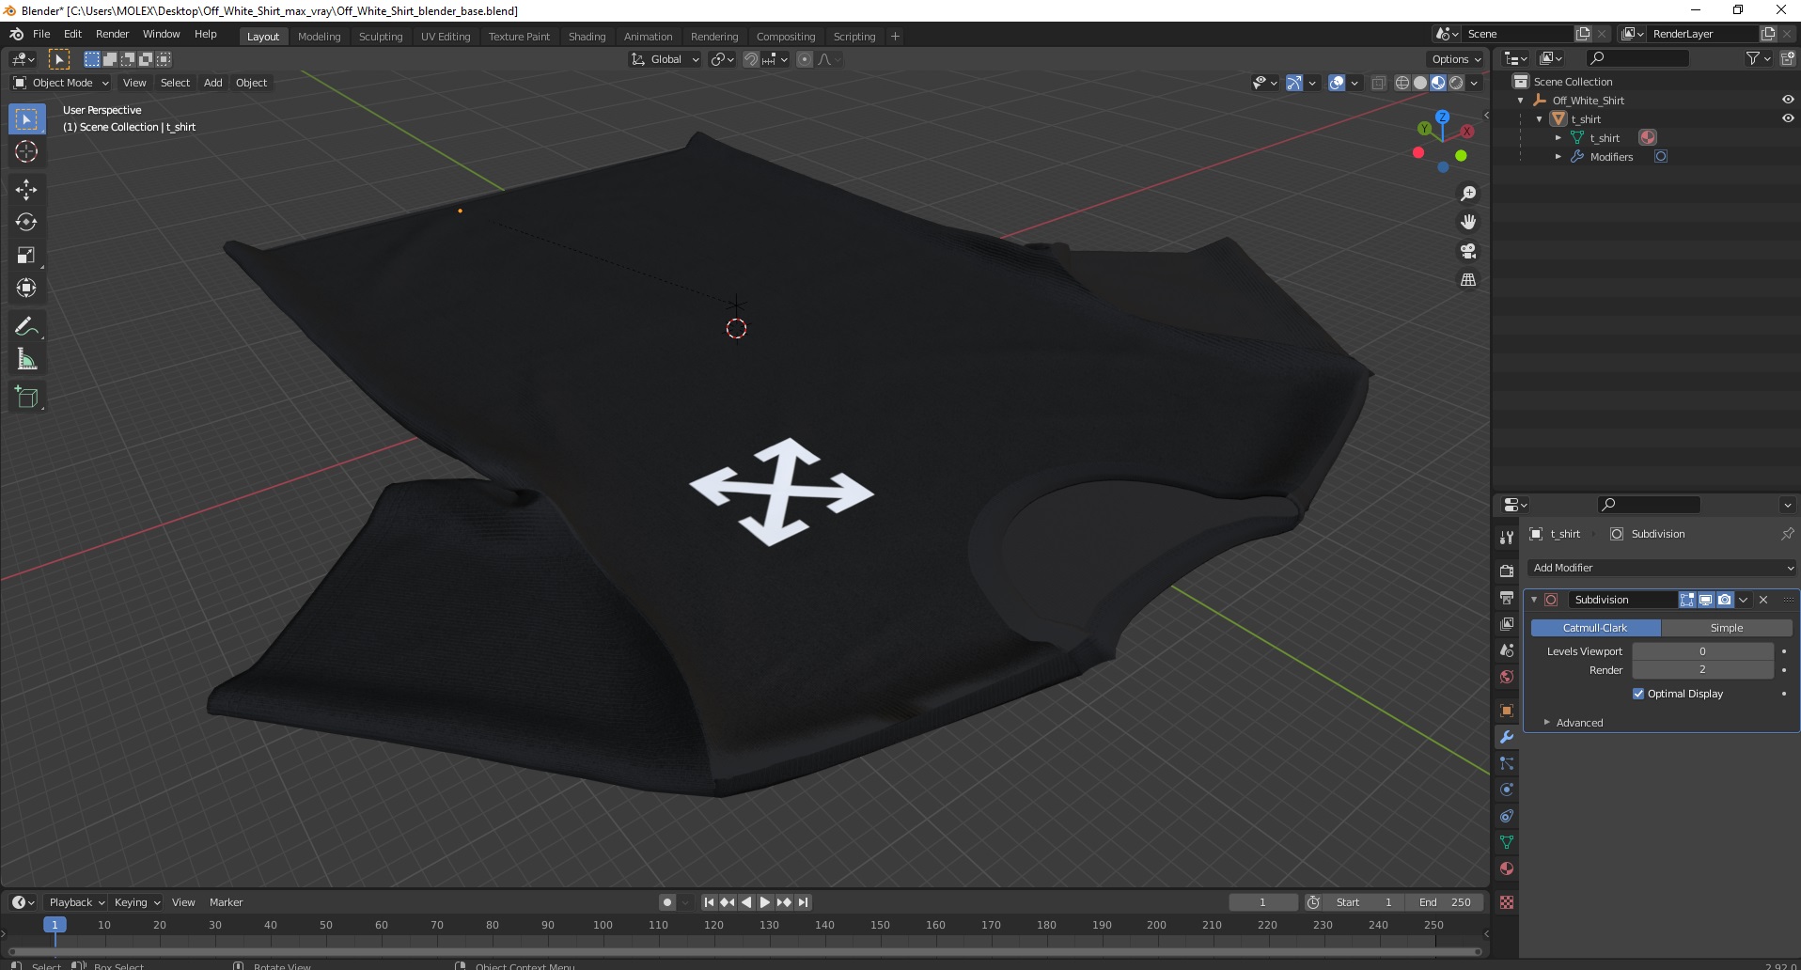Toggle X-Ray viewport mode
The height and width of the screenshot is (970, 1801).
pos(1378,83)
